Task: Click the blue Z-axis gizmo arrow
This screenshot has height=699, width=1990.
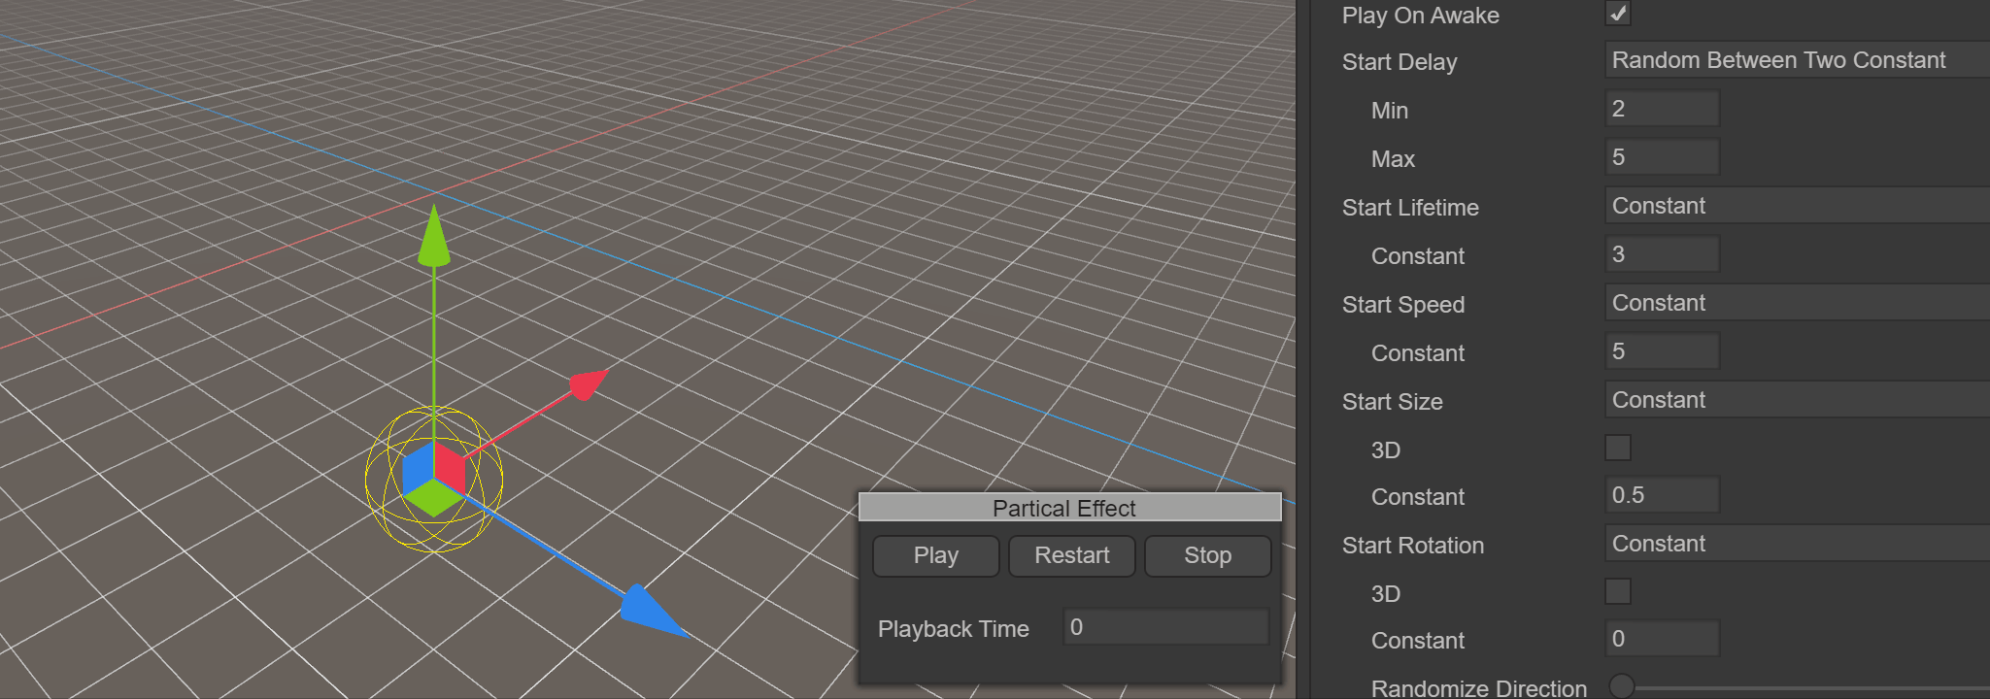Action: point(649,612)
